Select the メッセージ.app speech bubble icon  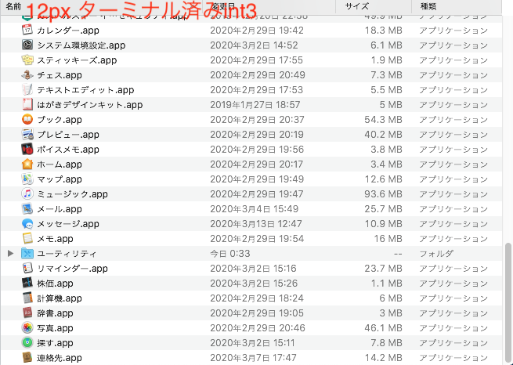point(27,224)
